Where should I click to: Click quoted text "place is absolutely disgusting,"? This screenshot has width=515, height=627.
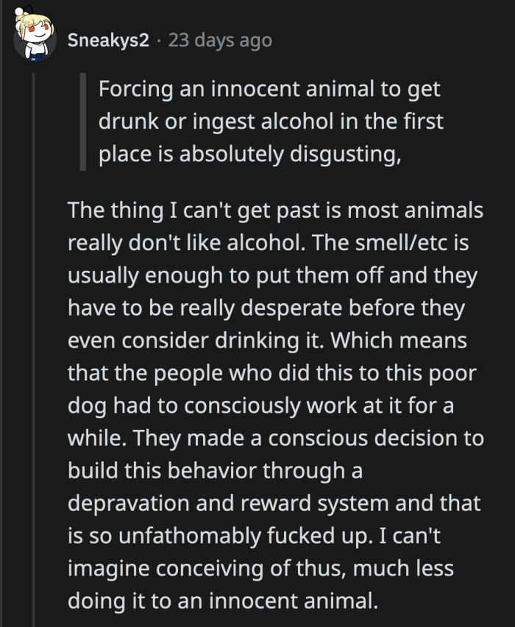point(250,154)
